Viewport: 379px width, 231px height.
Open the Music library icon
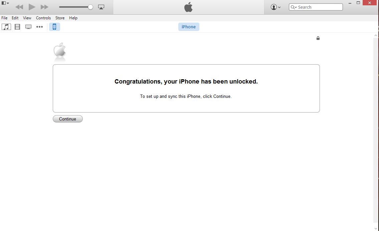click(6, 27)
